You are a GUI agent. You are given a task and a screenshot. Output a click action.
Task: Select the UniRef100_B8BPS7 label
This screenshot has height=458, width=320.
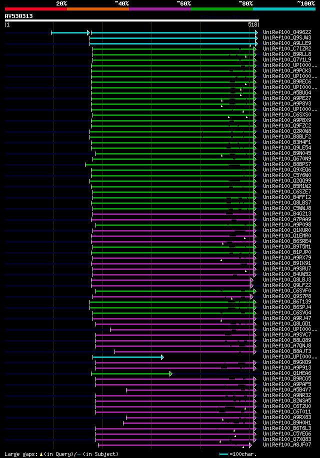click(287, 164)
